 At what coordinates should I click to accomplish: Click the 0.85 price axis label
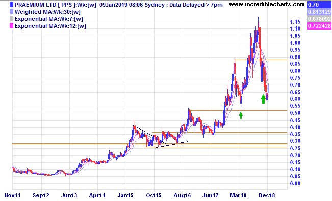(295, 64)
